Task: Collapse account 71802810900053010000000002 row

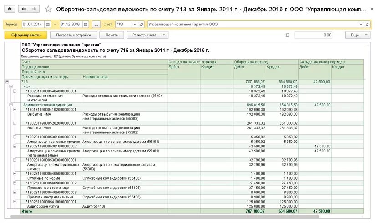Action: tap(15, 147)
